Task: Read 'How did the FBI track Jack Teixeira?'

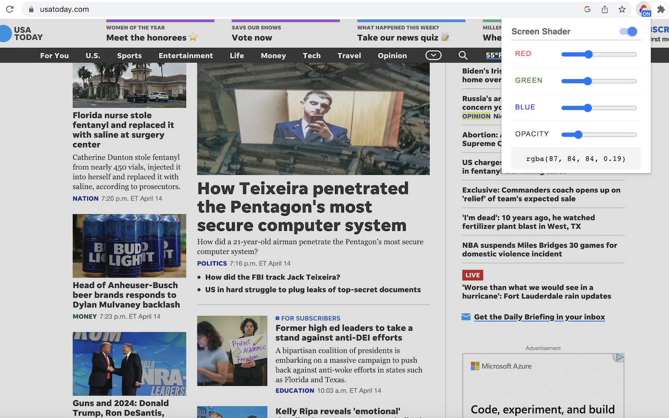Action: (x=272, y=277)
